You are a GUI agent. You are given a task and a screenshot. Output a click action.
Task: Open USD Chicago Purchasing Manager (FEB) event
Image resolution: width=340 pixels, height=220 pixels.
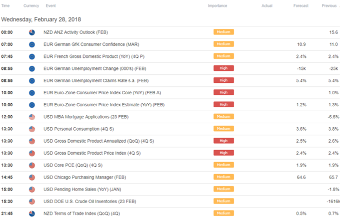pos(85,178)
